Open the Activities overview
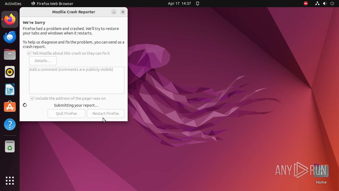 (x=13, y=3)
